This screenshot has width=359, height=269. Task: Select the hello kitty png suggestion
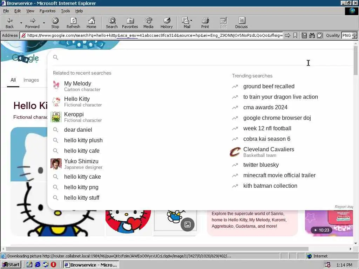137,187
